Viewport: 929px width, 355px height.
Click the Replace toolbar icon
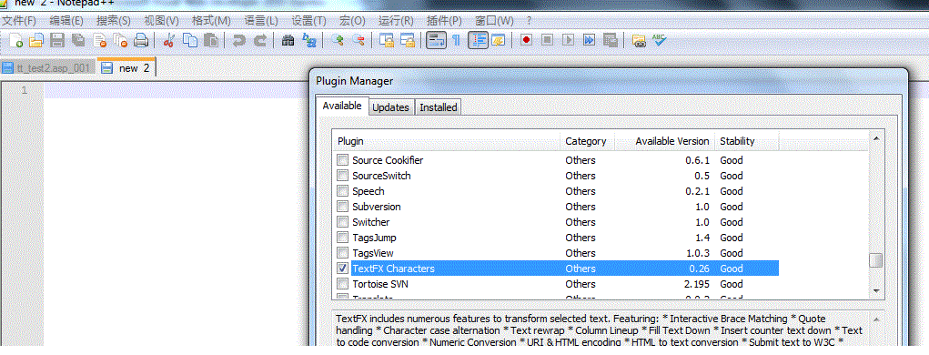coord(308,40)
